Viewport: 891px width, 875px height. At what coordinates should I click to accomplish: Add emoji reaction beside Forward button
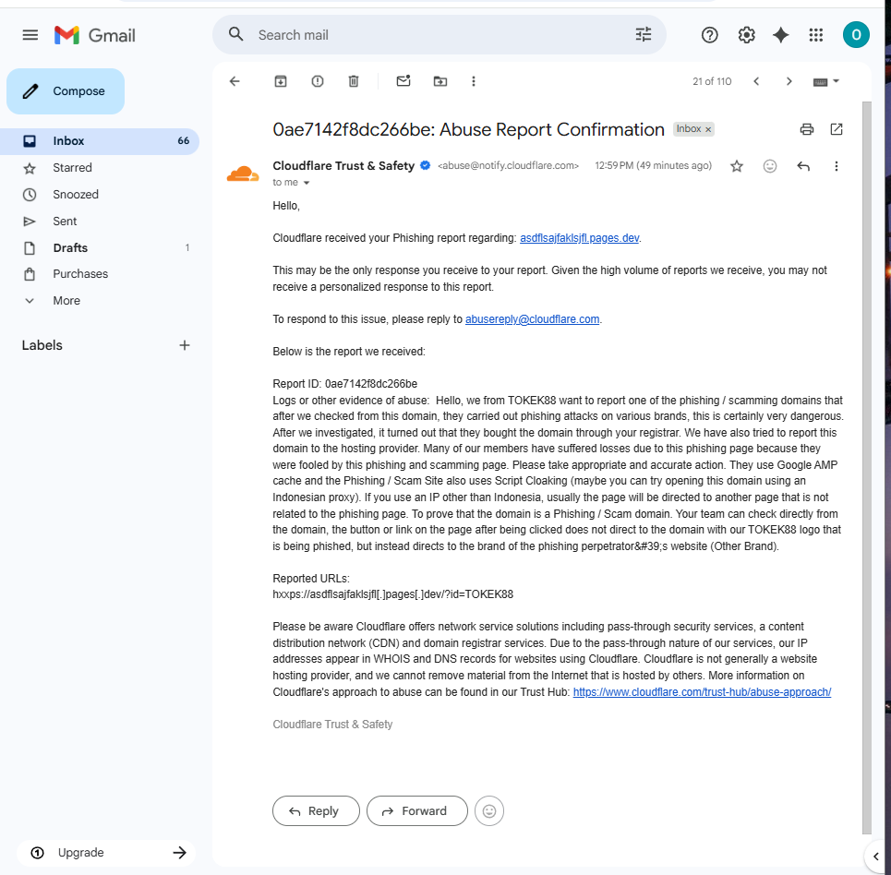pyautogui.click(x=489, y=810)
